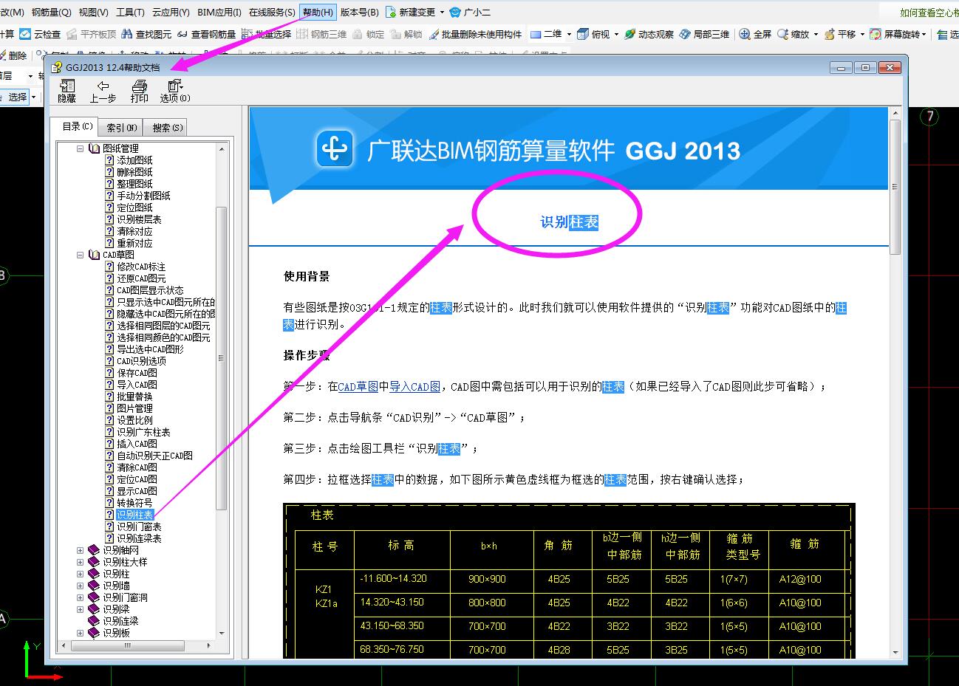The height and width of the screenshot is (686, 959).
Task: Expand the 识别墙 tree node
Action: pyautogui.click(x=81, y=586)
